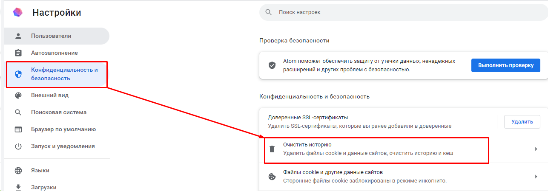Click the shield icon for Конфиденциальность и безопасность
Viewport: 548px width, 191px height.
pyautogui.click(x=18, y=75)
